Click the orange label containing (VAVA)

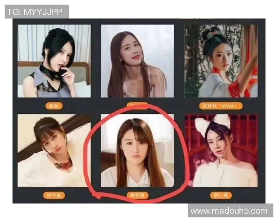(221, 106)
